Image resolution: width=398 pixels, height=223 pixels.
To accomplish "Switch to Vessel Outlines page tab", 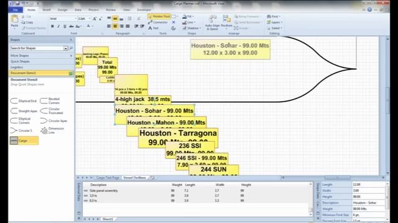I will tap(134, 178).
